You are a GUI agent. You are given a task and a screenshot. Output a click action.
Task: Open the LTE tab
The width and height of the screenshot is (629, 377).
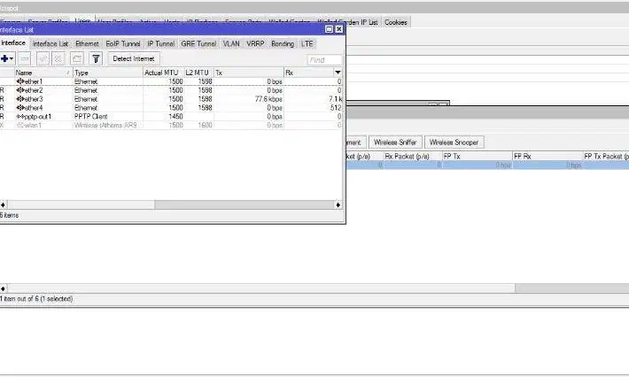point(307,43)
